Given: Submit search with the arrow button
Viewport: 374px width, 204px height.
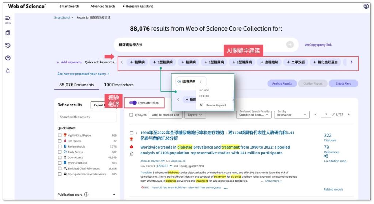Looking at the screenshot, I should point(290,44).
